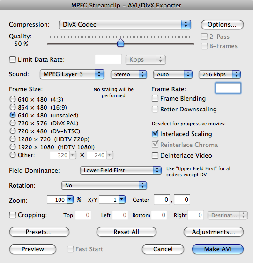Click the Options... button
This screenshot has height=263, width=253.
222,25
